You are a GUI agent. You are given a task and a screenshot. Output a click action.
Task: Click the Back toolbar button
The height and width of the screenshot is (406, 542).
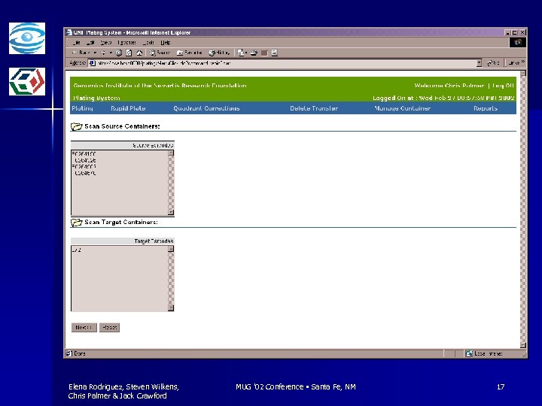pos(81,53)
